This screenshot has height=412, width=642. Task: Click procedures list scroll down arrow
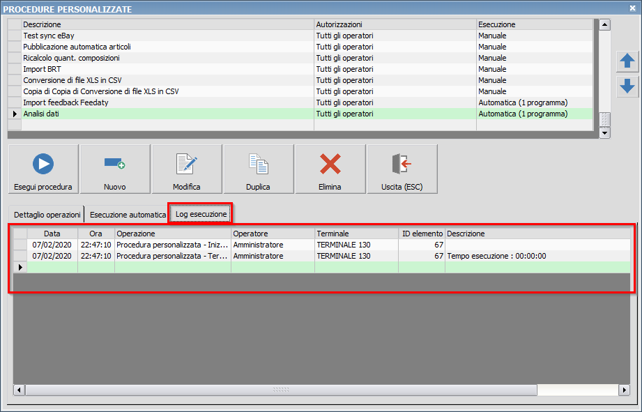click(605, 132)
